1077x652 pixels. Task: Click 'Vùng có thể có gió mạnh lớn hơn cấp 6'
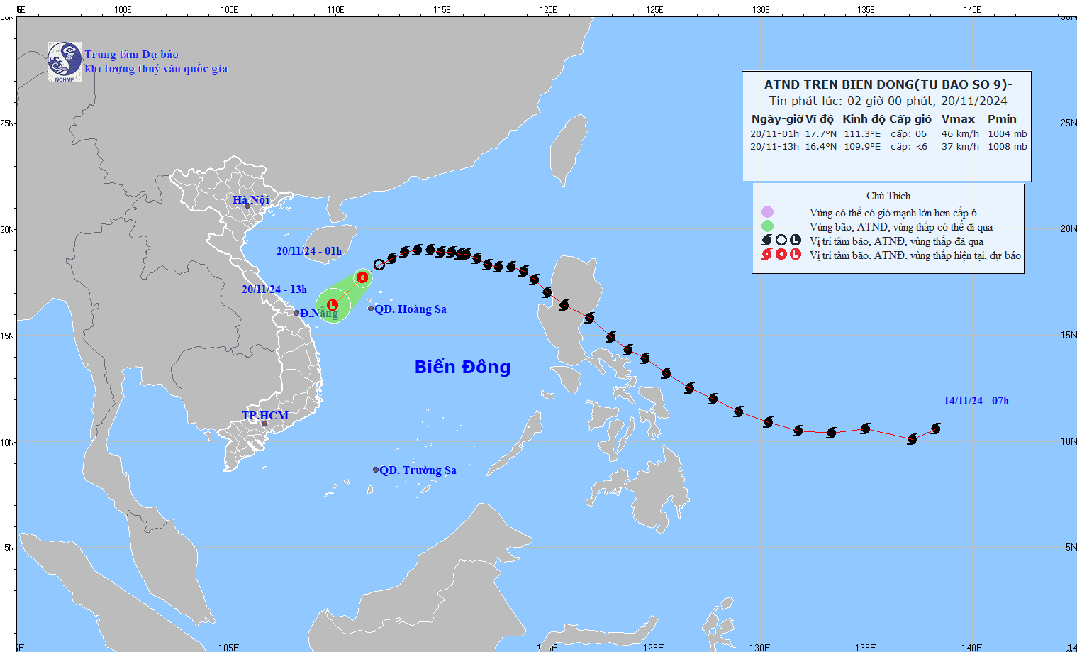(x=893, y=213)
